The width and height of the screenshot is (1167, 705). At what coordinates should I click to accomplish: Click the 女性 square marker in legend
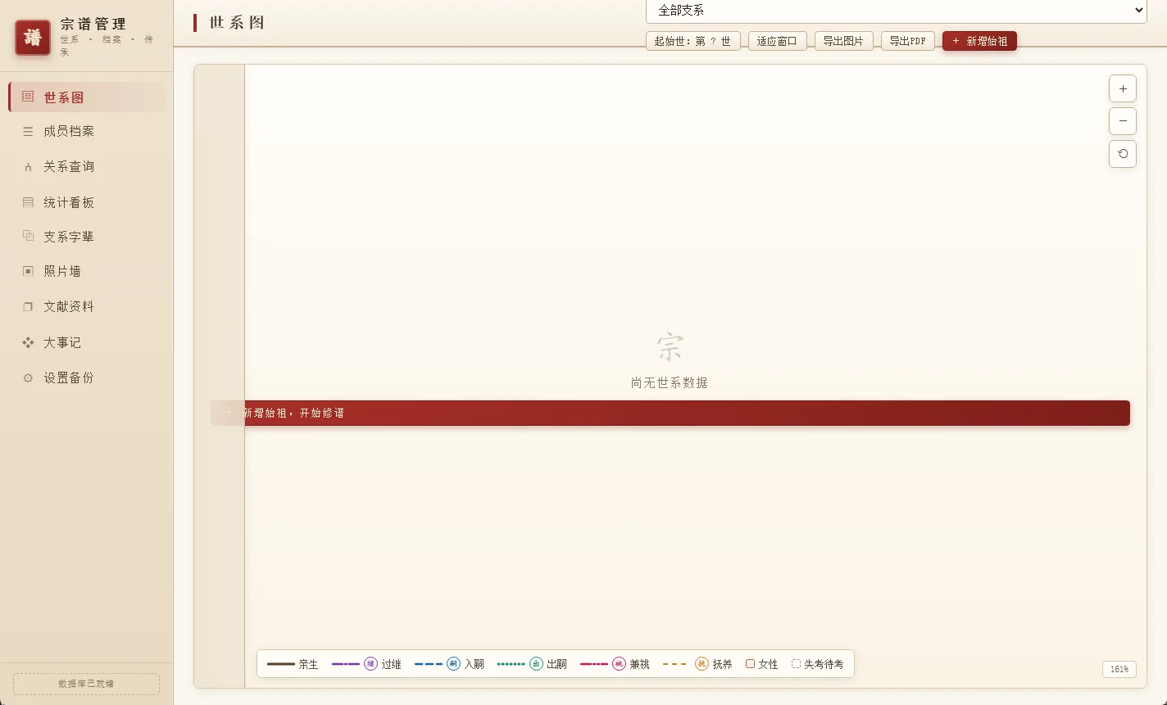pos(750,664)
